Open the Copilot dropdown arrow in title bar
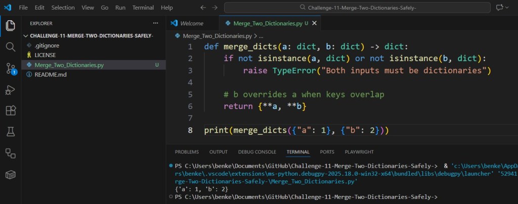518x204 pixels. (507, 8)
